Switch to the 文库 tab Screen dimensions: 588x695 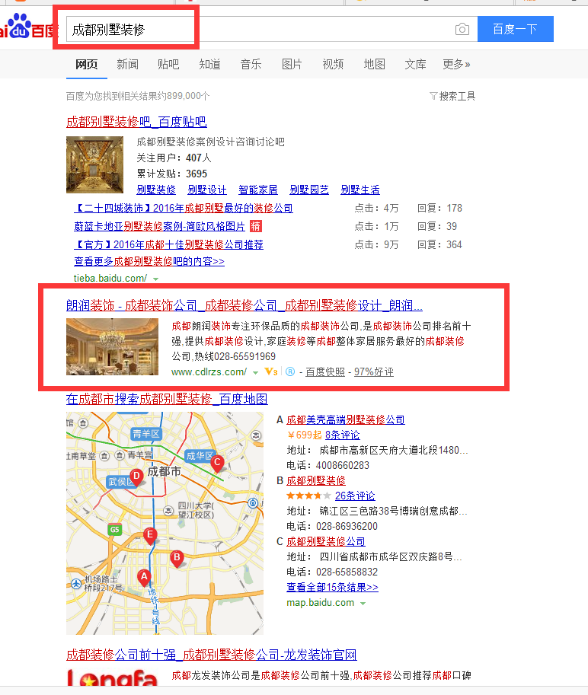416,64
